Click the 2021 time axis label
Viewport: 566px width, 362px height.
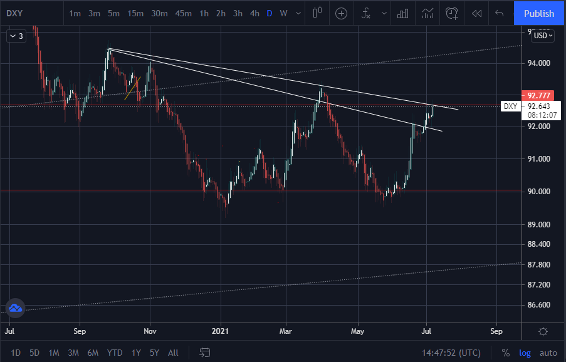[220, 331]
